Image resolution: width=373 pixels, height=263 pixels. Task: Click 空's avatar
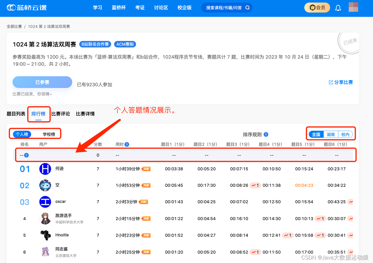click(45, 185)
